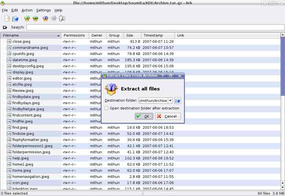Select the file folderpermission1.jpeg
Image resolution: width=285 pixels, height=196 pixels.
point(32,146)
